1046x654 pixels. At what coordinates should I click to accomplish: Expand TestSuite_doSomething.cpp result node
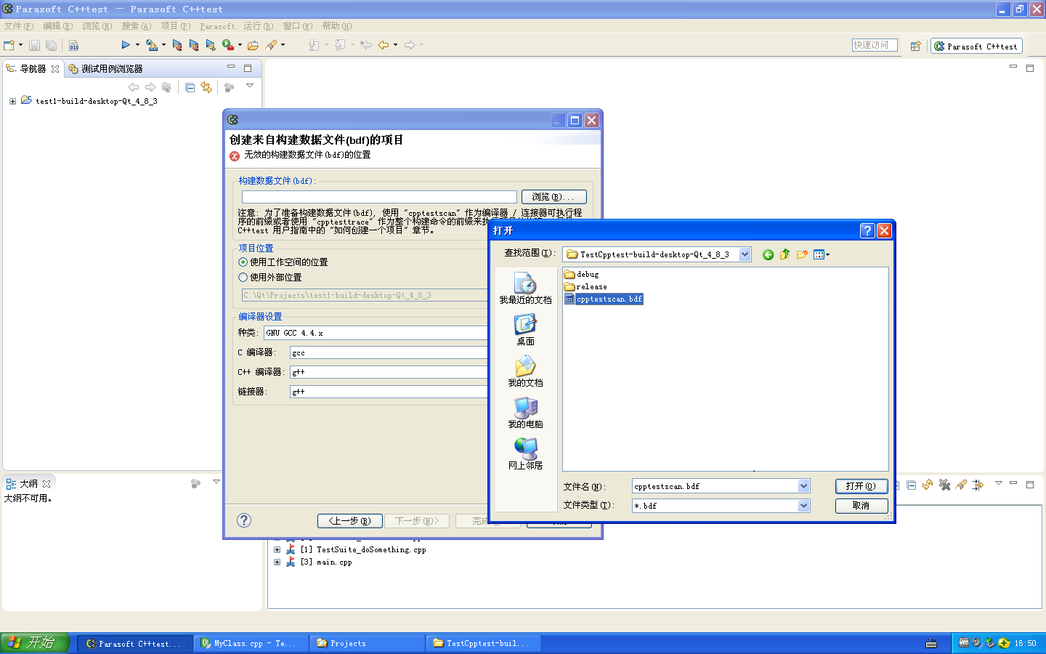[x=277, y=550]
